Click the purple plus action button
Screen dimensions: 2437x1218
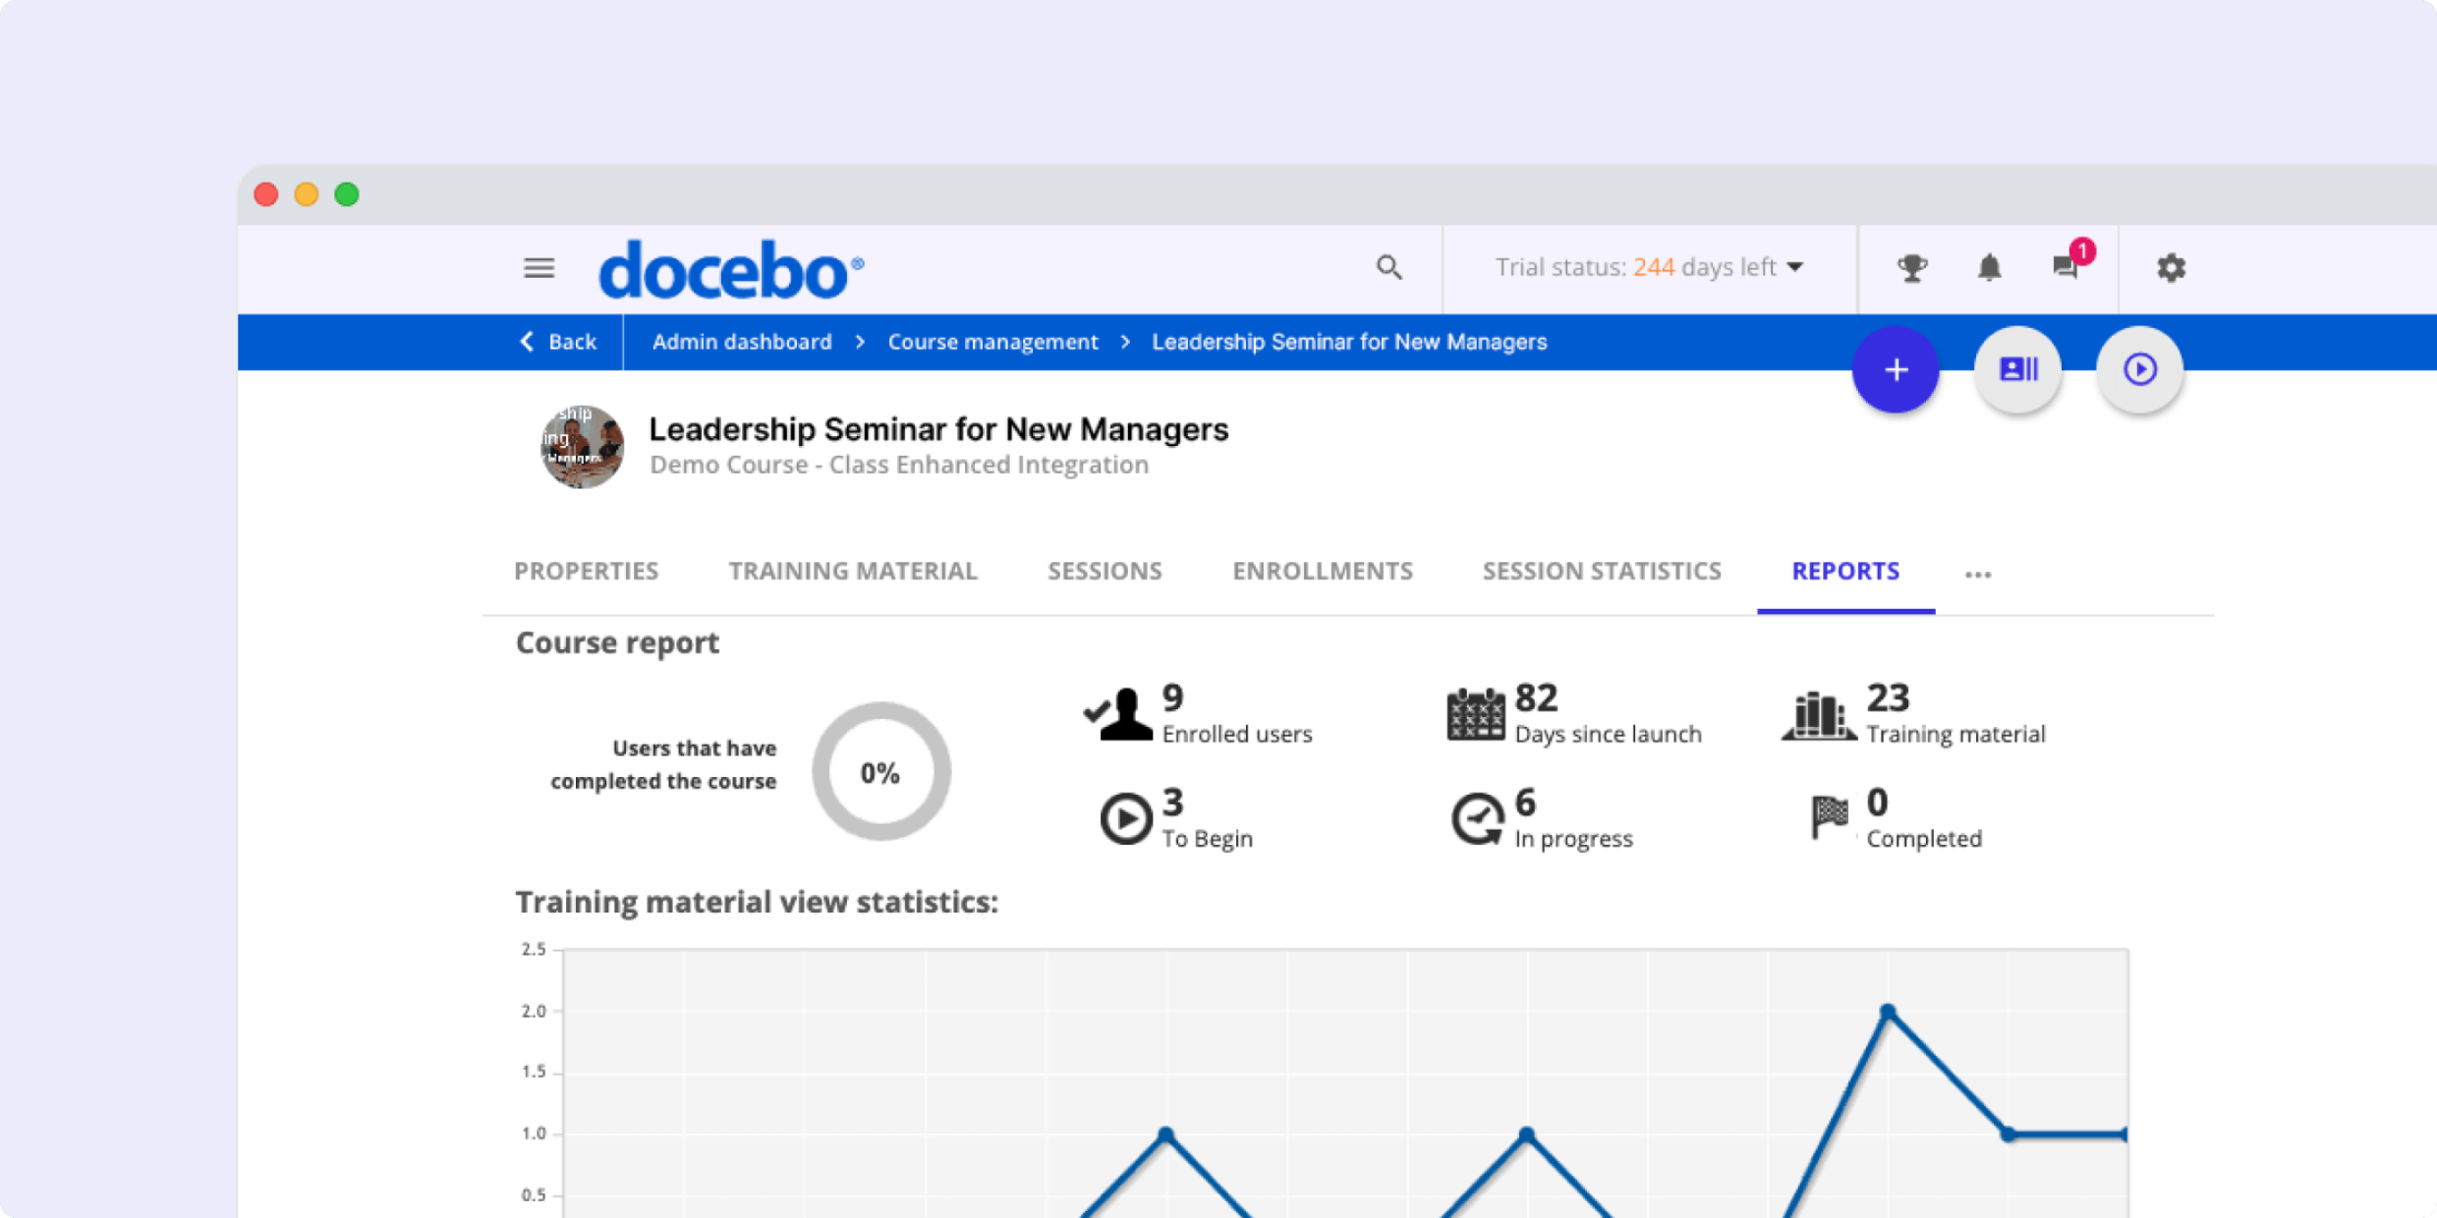(1895, 369)
